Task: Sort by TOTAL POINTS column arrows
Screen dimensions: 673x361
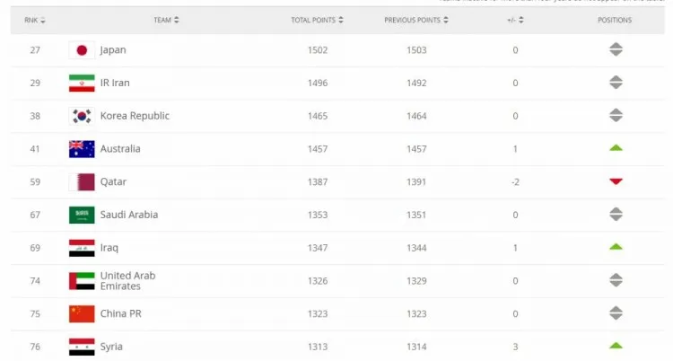Action: click(341, 20)
